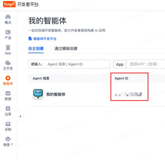Expand the collapsed sidebar arrow
This screenshot has width=165, height=160.
tap(21, 116)
